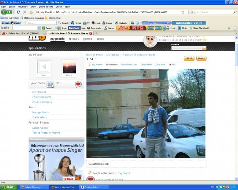Viewport: 238px width, 190px height.
Task: Go to hi5 friends tab
Action: pyautogui.click(x=74, y=39)
